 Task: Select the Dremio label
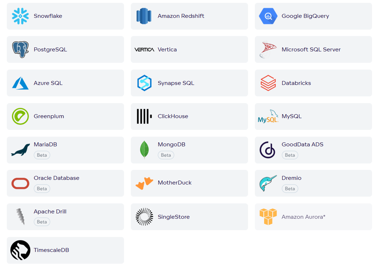292,178
